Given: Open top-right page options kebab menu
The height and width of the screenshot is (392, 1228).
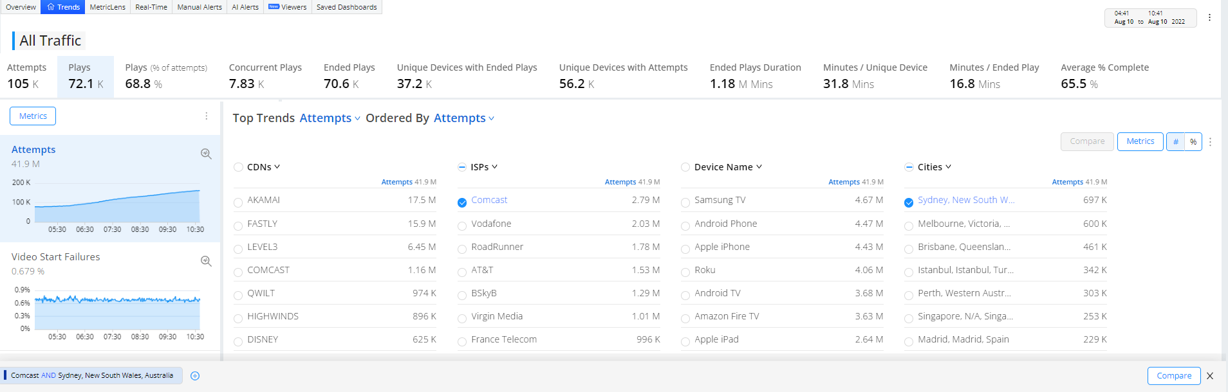Looking at the screenshot, I should [x=1209, y=18].
